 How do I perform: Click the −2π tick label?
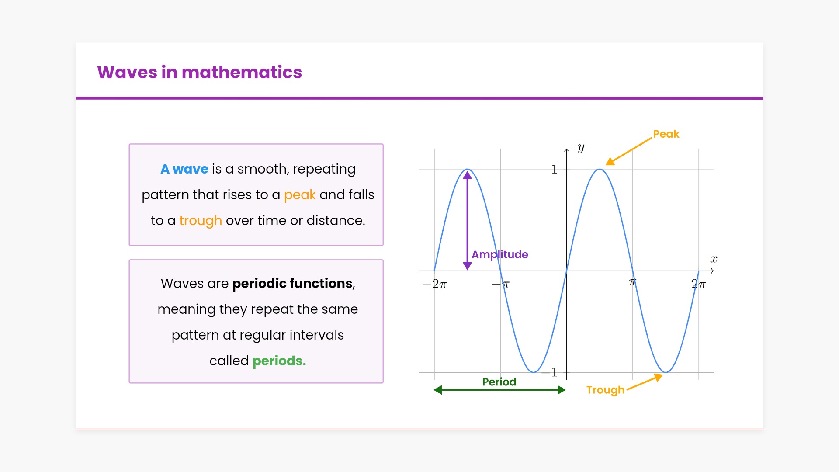[x=434, y=285]
